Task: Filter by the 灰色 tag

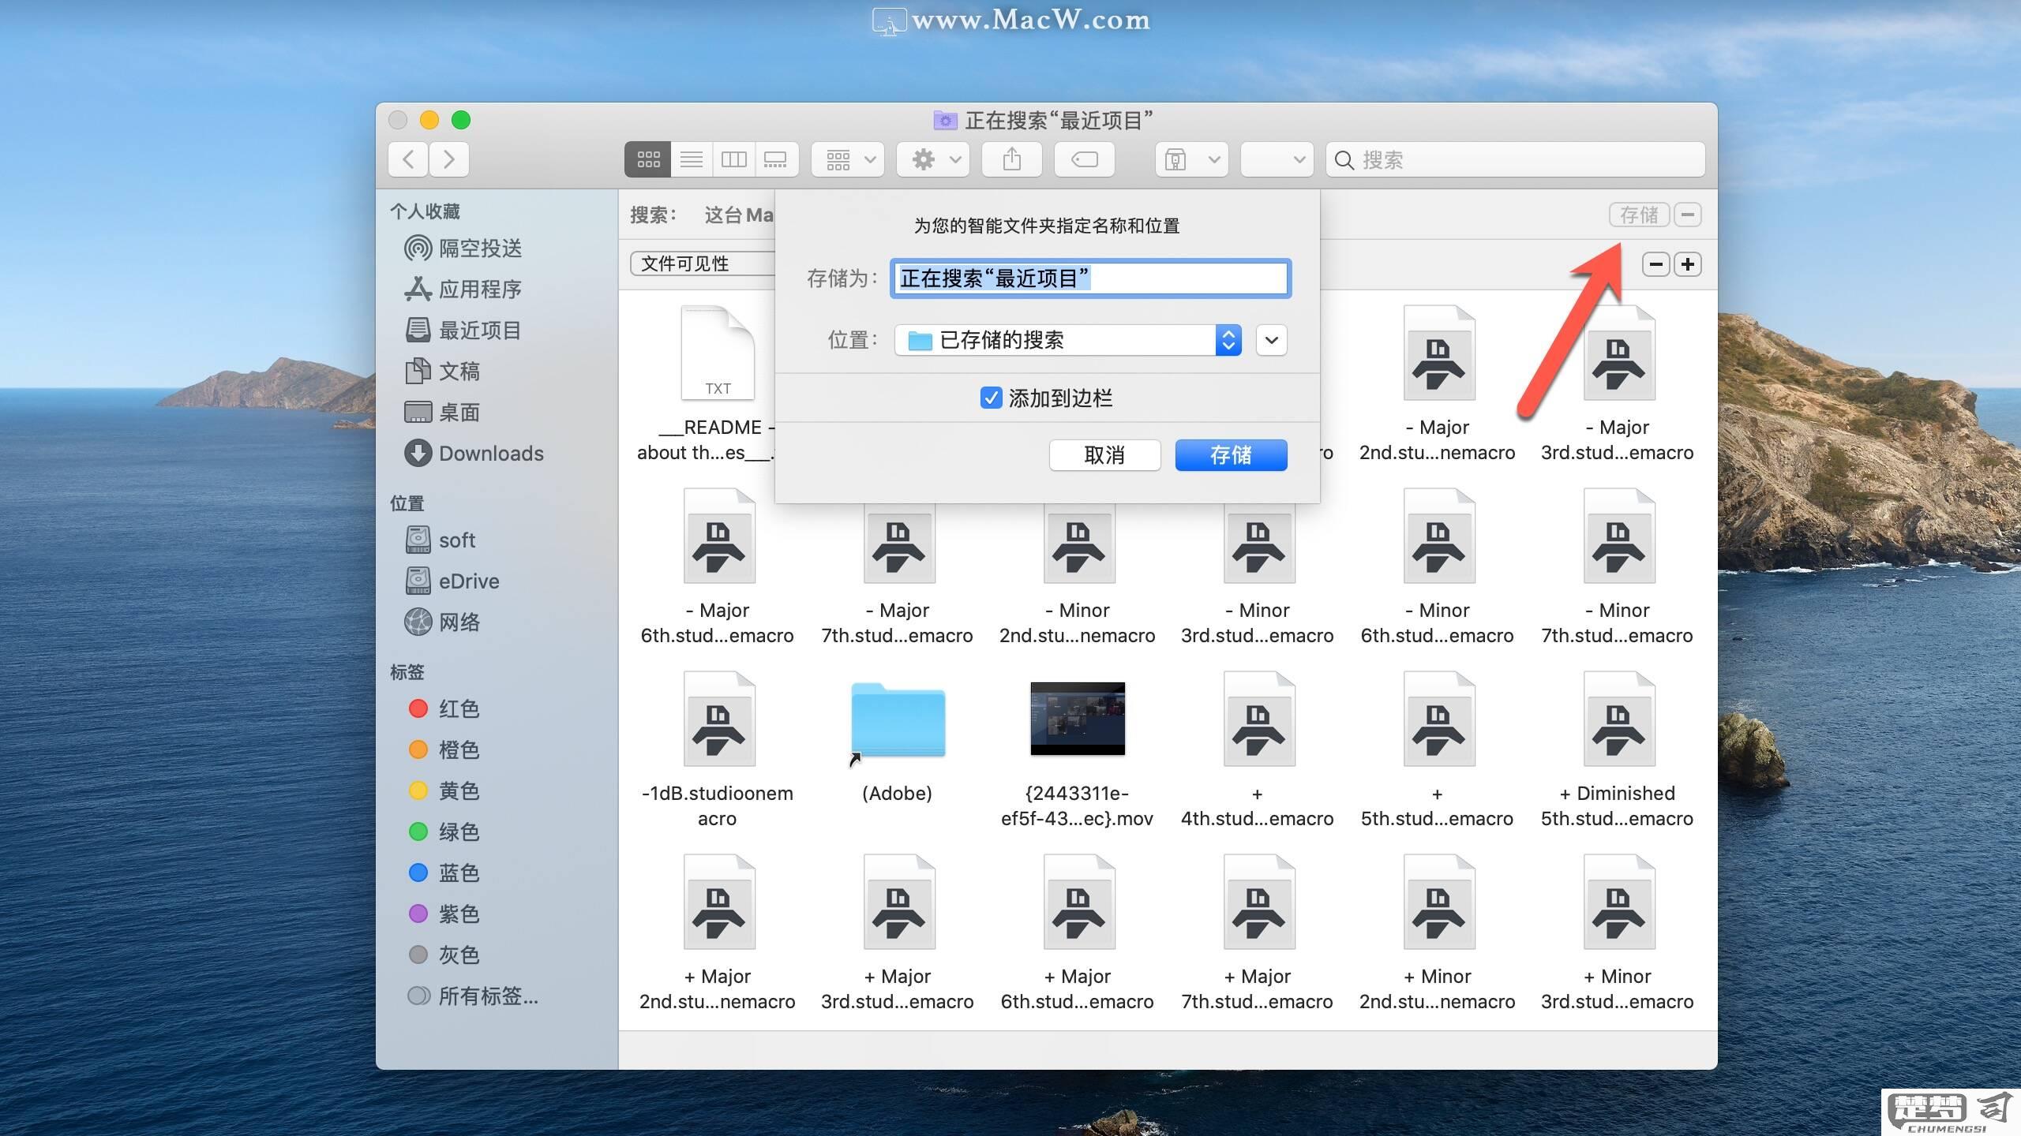Action: click(444, 955)
